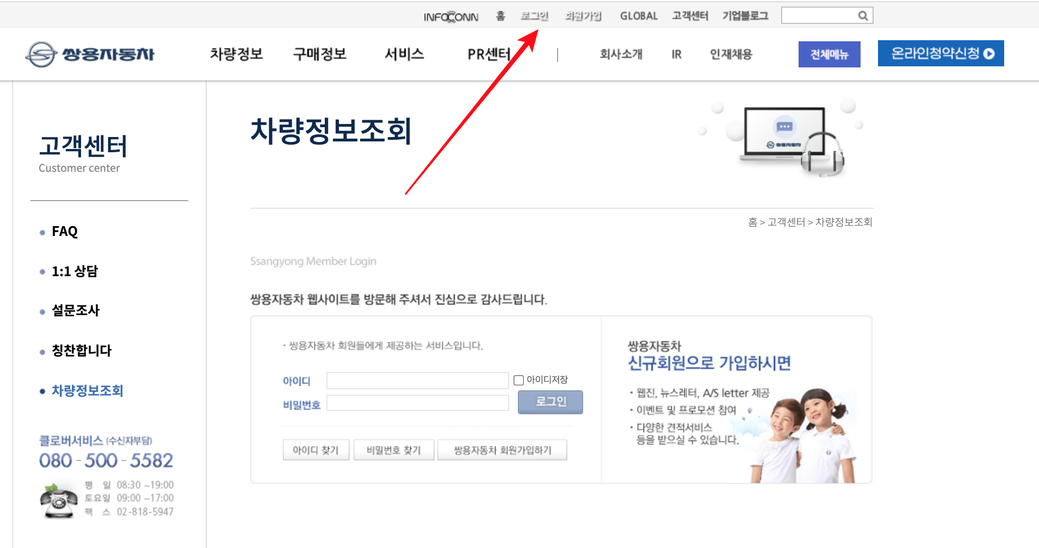Open the 회사소개 menu
This screenshot has width=1039, height=548.
tap(621, 54)
